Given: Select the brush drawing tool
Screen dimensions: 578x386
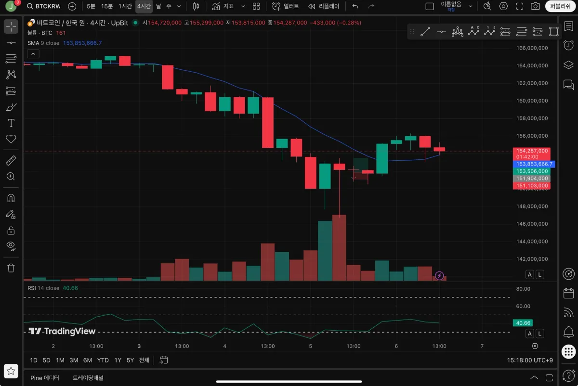Looking at the screenshot, I should (11, 107).
